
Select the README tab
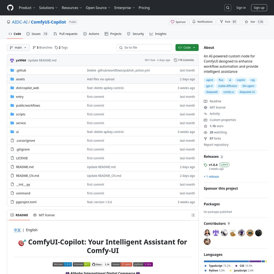click(19, 215)
